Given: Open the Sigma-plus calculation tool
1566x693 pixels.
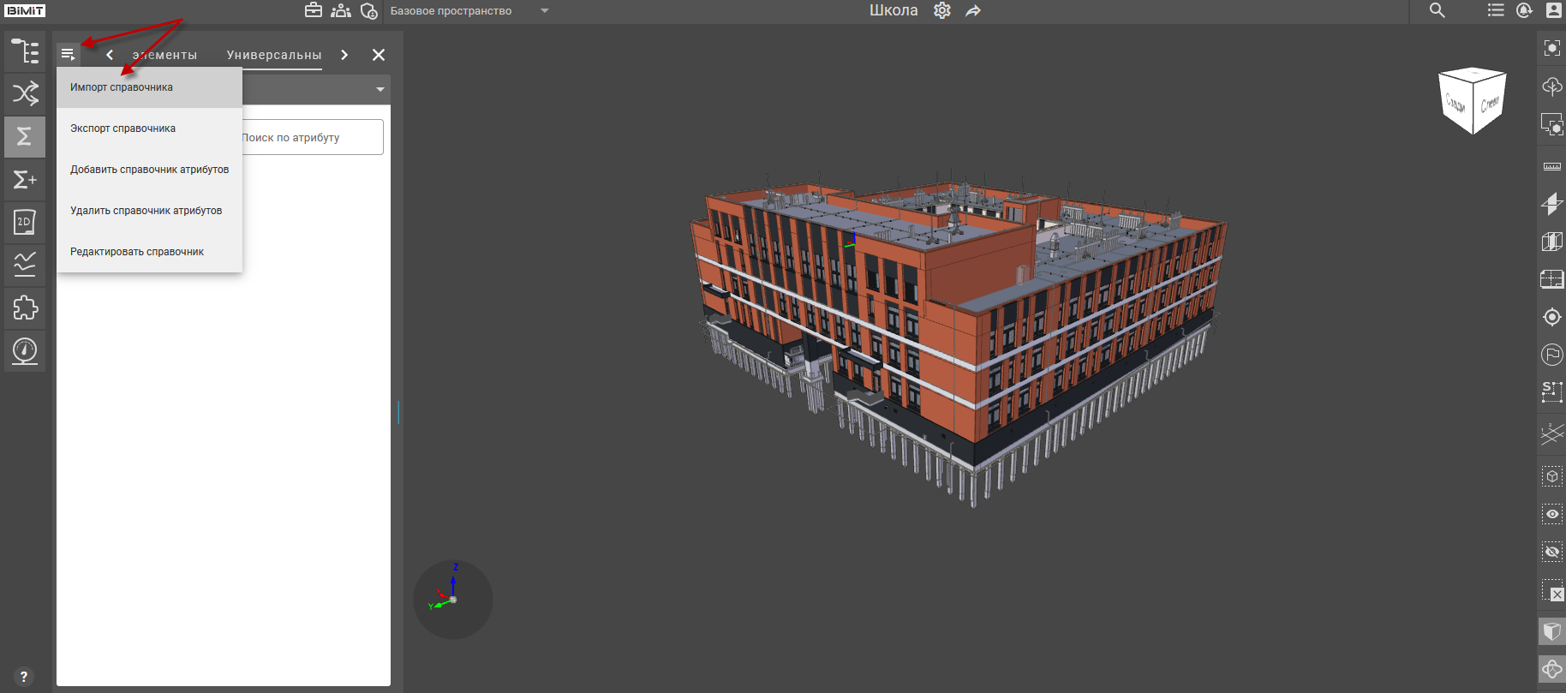Looking at the screenshot, I should click(25, 180).
